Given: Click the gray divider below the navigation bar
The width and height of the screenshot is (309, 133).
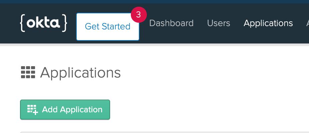Looking at the screenshot, I should tap(154, 44).
